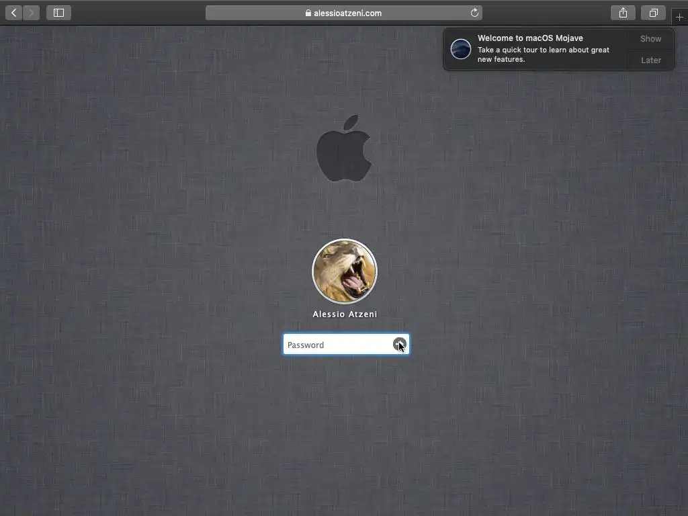Reload the page with the refresh icon
Viewport: 688px width, 516px height.
pos(474,13)
